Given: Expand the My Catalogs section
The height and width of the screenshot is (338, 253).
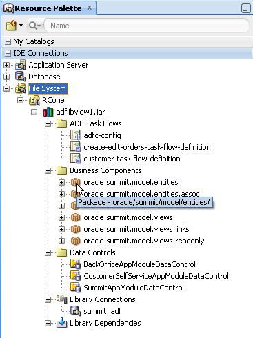Looking at the screenshot, I should pos(8,41).
